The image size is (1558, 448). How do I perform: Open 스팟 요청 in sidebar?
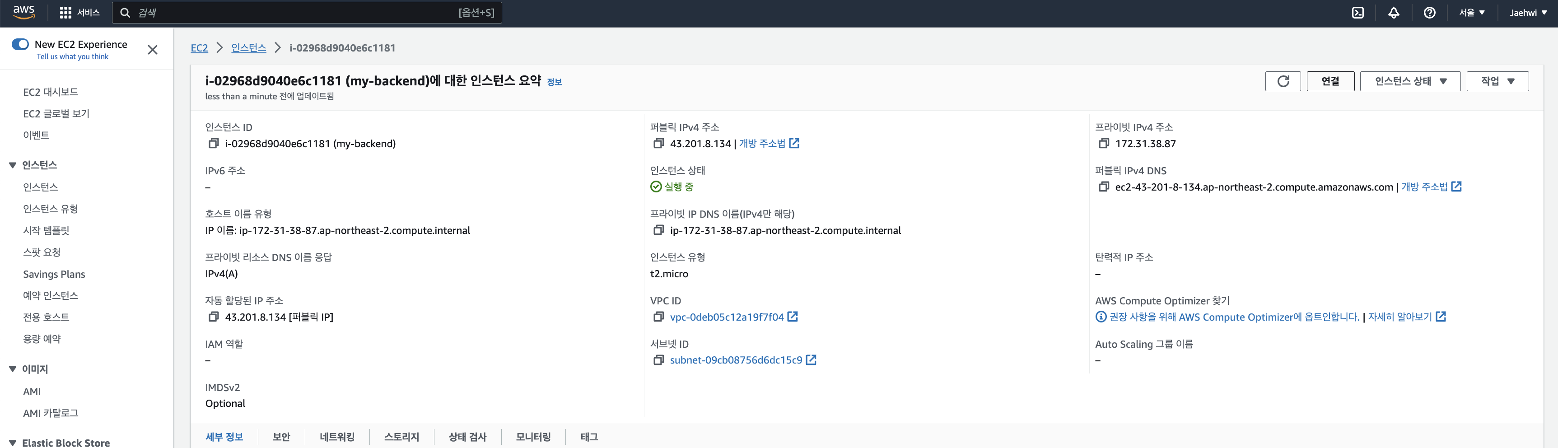tap(42, 252)
